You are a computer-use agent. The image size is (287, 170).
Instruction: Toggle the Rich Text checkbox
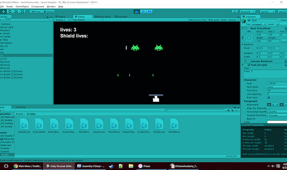(269, 98)
